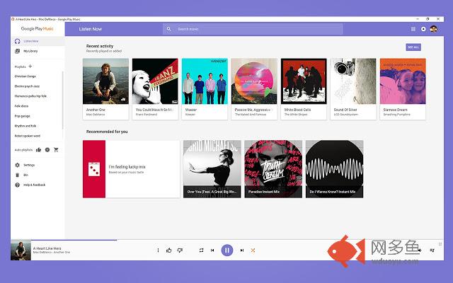Screen dimensions: 453x283
Task: Select the Folk disco playlist
Action: click(x=21, y=106)
